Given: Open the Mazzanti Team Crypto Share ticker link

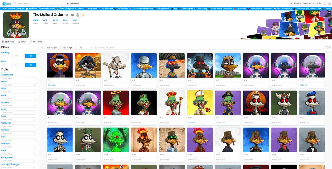Looking at the screenshot, I should (42, 9).
